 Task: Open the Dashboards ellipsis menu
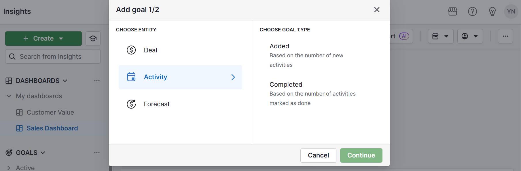[x=97, y=81]
